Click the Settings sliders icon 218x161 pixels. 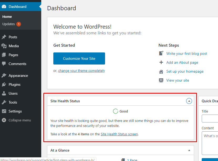click(4, 111)
